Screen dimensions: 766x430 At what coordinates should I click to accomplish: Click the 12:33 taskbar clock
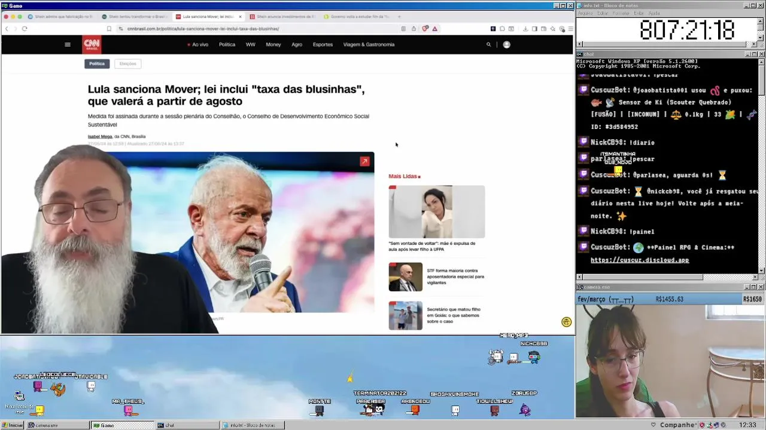click(747, 425)
